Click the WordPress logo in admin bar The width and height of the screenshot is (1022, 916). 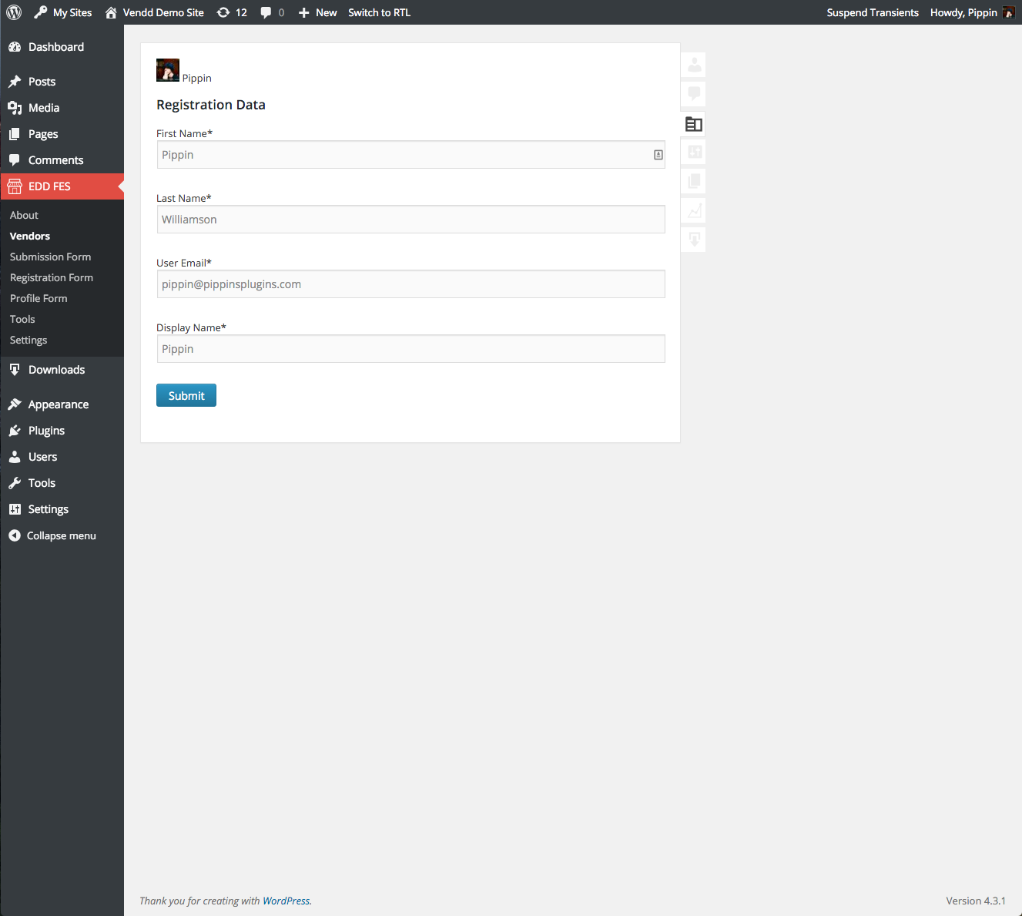12,12
